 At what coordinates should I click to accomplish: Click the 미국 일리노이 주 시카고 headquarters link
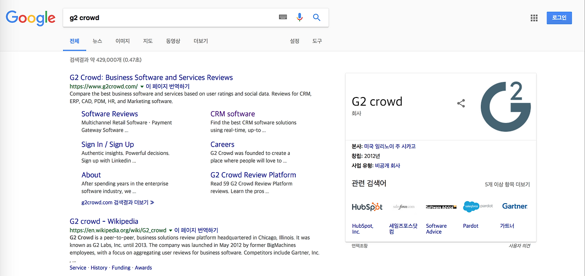click(390, 147)
